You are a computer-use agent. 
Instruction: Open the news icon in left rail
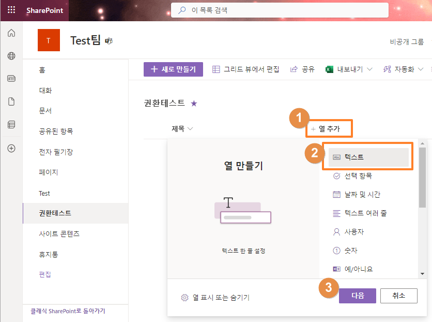coord(11,79)
